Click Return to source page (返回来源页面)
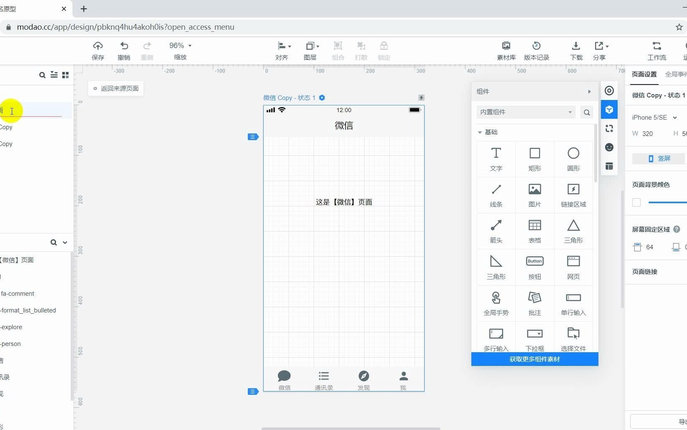The height and width of the screenshot is (430, 687). 116,89
